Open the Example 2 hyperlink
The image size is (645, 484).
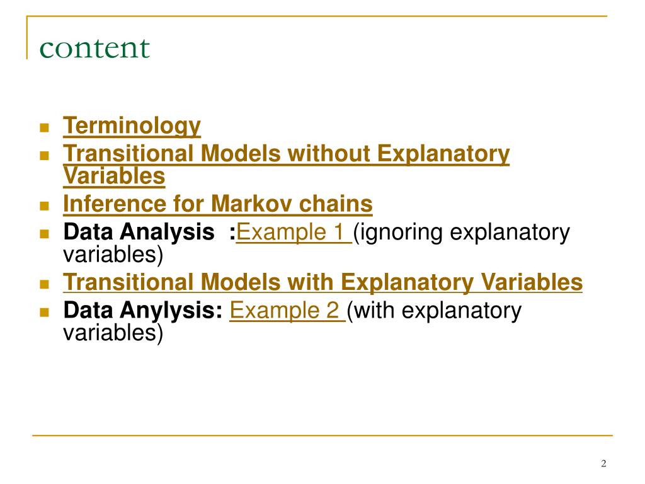click(287, 310)
